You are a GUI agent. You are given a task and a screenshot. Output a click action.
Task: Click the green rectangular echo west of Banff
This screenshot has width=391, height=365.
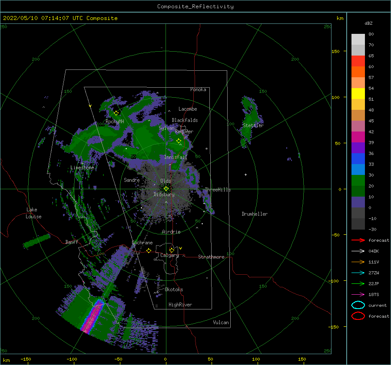(x=36, y=241)
